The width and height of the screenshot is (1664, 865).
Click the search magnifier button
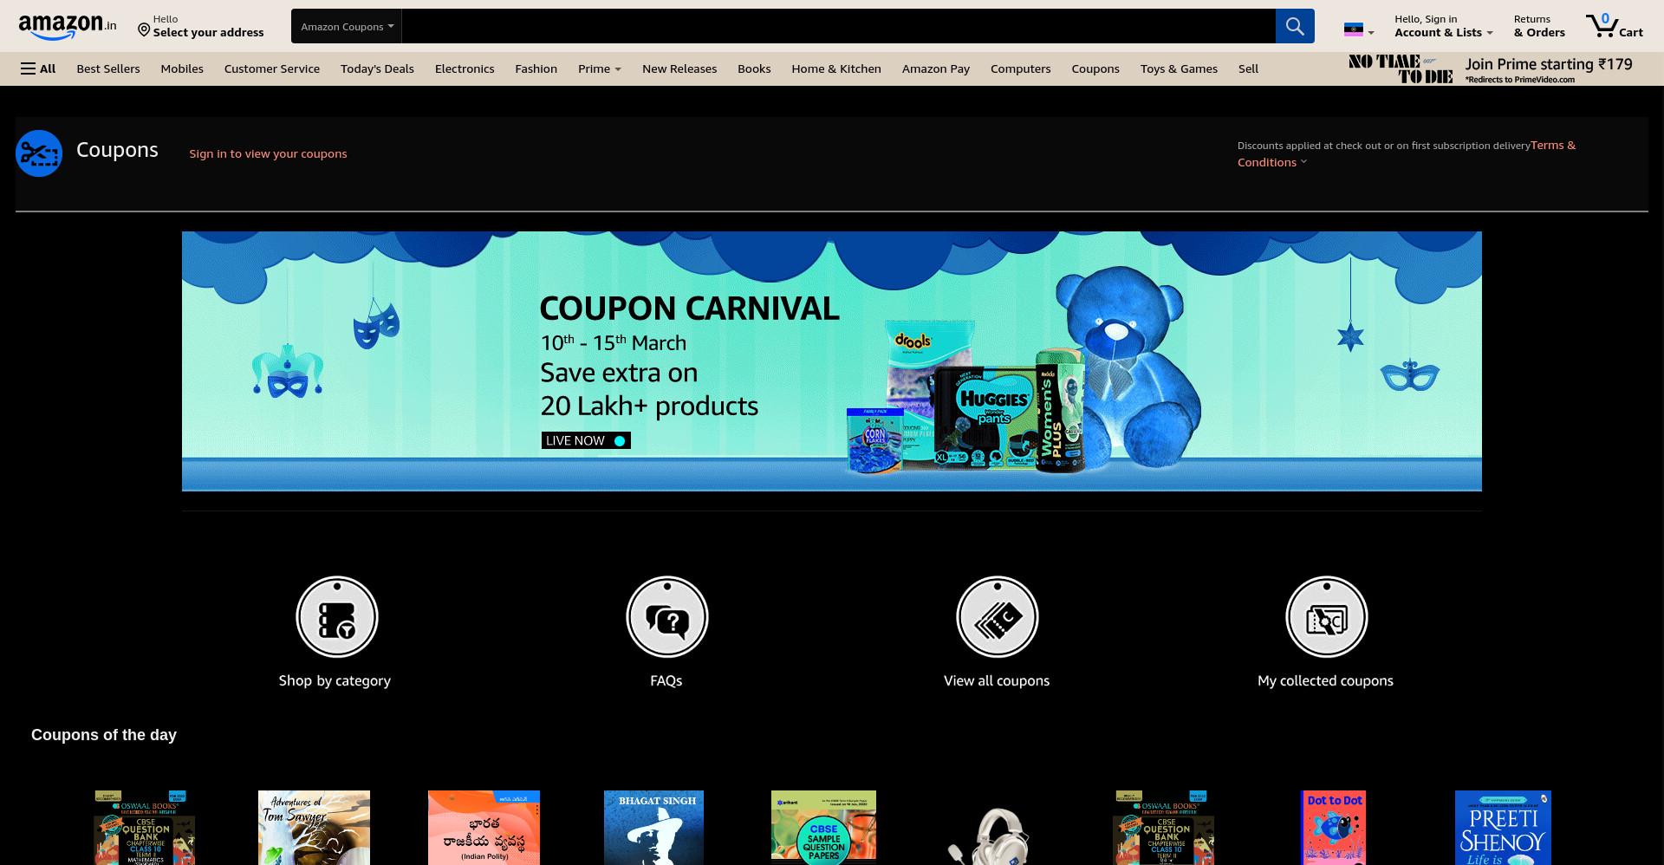(1295, 26)
